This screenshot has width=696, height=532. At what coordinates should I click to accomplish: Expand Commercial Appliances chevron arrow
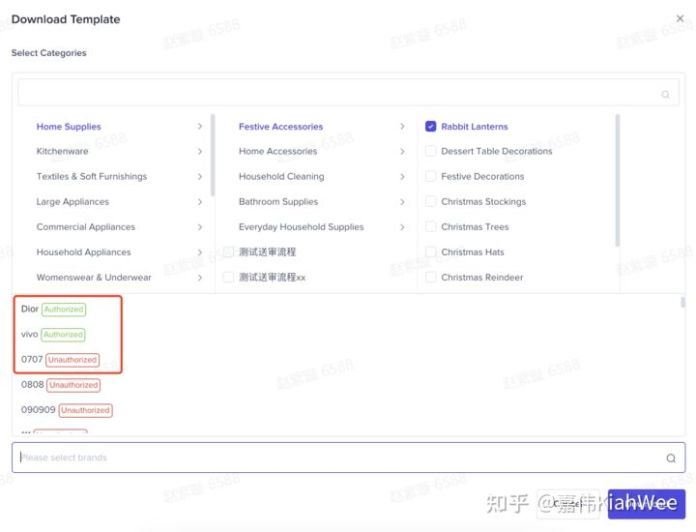[200, 227]
